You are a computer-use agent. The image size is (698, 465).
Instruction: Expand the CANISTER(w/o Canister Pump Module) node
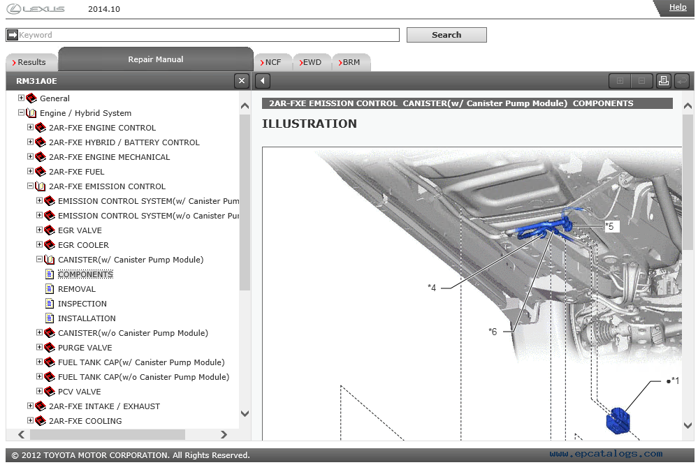pos(39,332)
